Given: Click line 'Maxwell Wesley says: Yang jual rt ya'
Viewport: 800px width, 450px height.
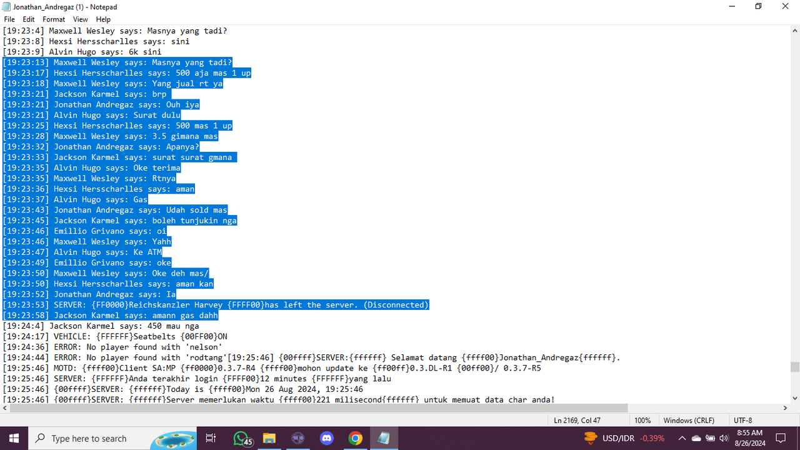Looking at the screenshot, I should (x=113, y=84).
